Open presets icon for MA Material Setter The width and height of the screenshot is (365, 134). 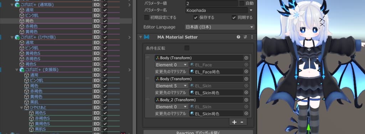click(245, 37)
